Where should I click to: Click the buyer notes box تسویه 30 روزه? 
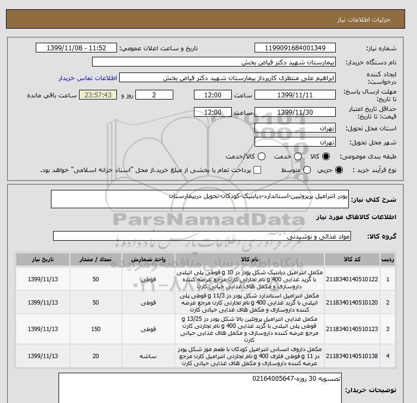[200, 388]
